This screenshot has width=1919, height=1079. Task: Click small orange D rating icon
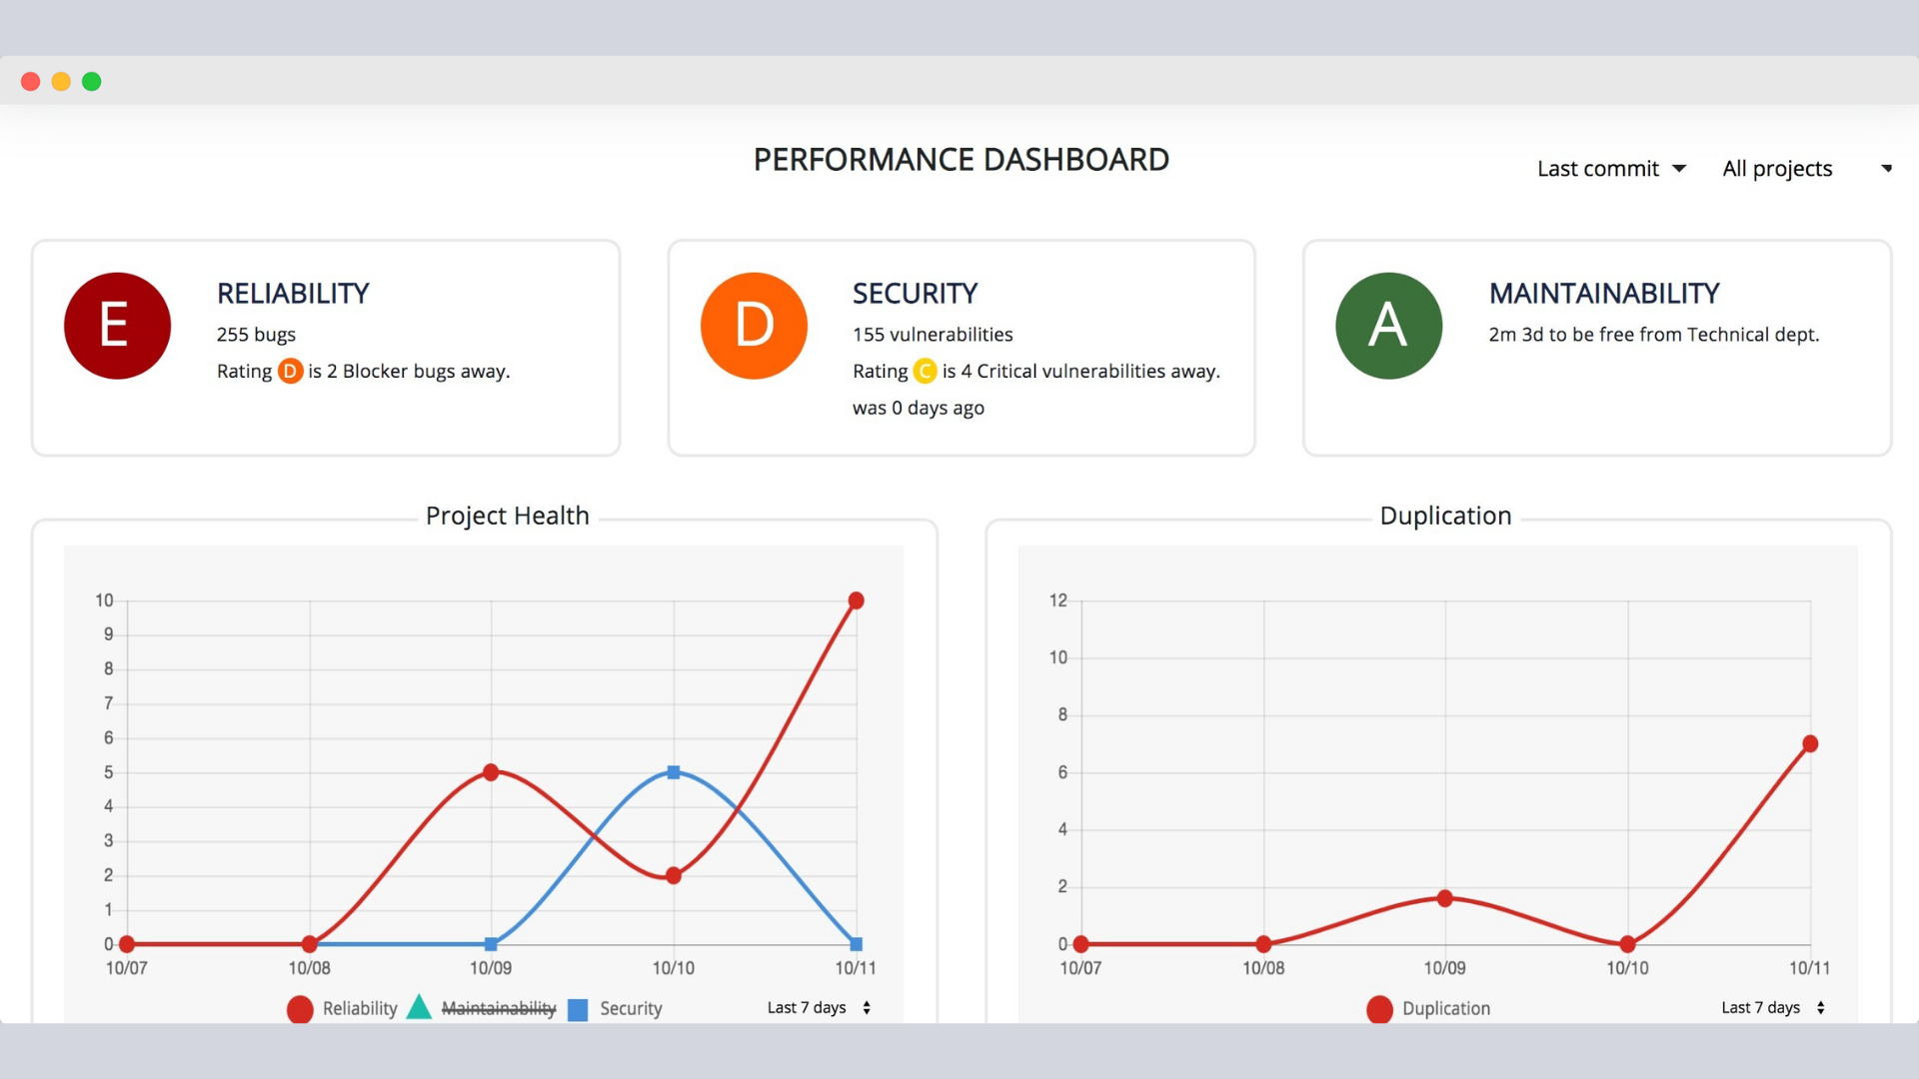tap(290, 372)
